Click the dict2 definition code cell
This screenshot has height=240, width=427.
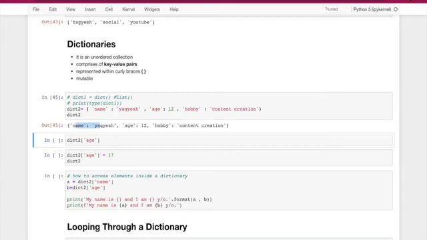point(229,106)
